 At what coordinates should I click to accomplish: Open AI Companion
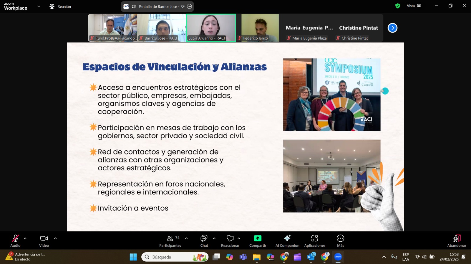coord(287,241)
